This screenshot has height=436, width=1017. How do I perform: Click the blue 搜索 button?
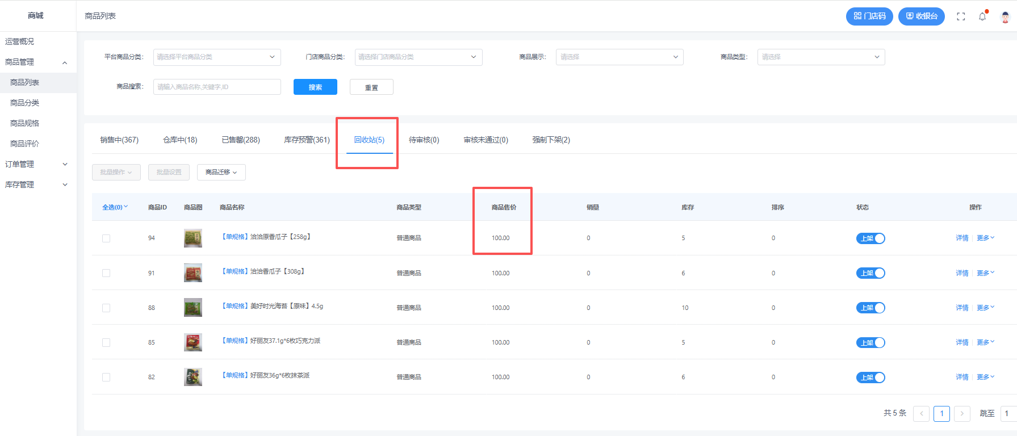(x=315, y=87)
